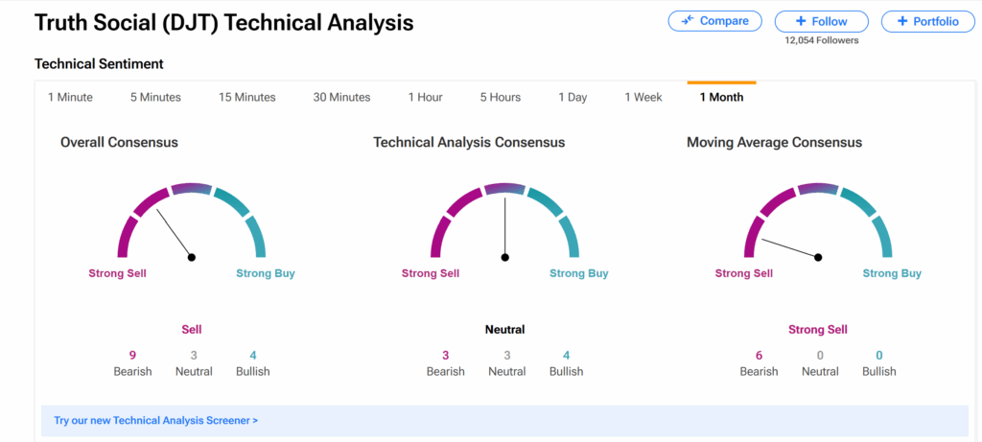Switch to 1 Hour view
Screen dimensions: 982x442
425,97
